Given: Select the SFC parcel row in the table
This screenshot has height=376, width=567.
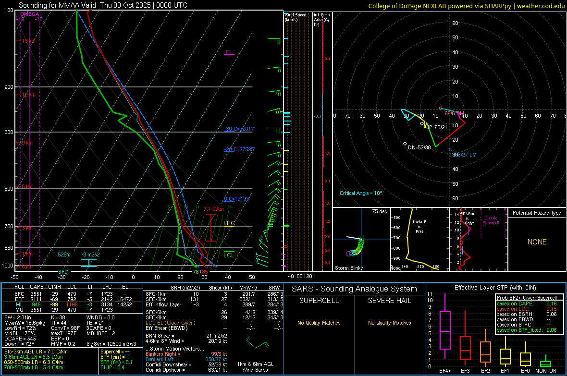Looking at the screenshot, I should tap(73, 294).
